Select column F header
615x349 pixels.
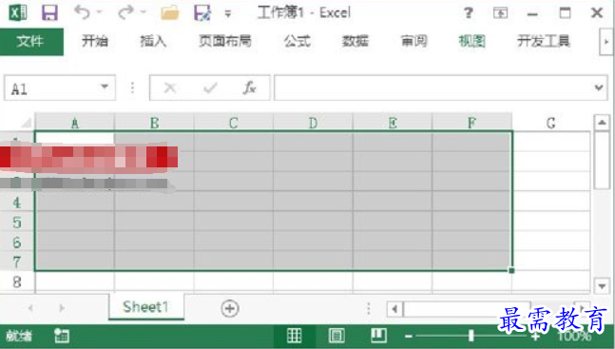click(x=471, y=123)
